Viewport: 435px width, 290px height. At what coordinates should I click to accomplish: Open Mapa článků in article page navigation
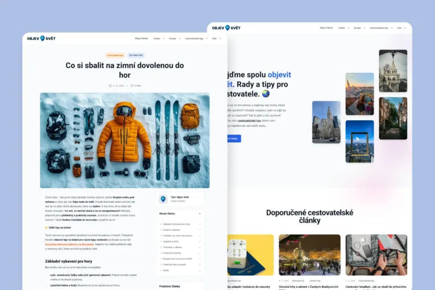point(141,39)
